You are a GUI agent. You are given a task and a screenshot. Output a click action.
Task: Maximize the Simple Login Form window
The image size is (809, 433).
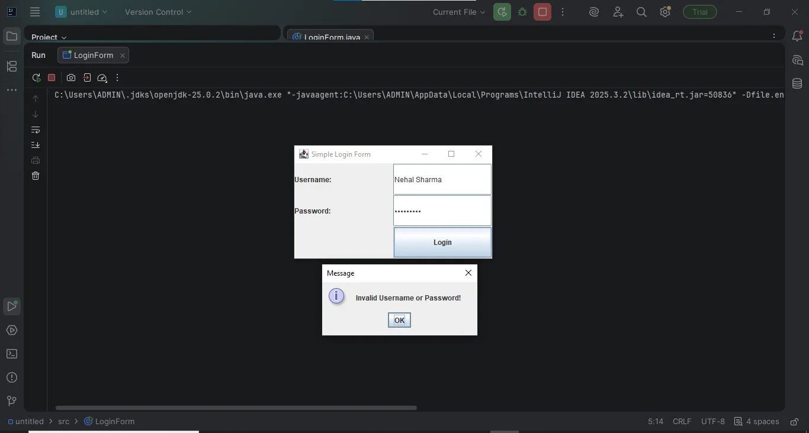tap(451, 154)
